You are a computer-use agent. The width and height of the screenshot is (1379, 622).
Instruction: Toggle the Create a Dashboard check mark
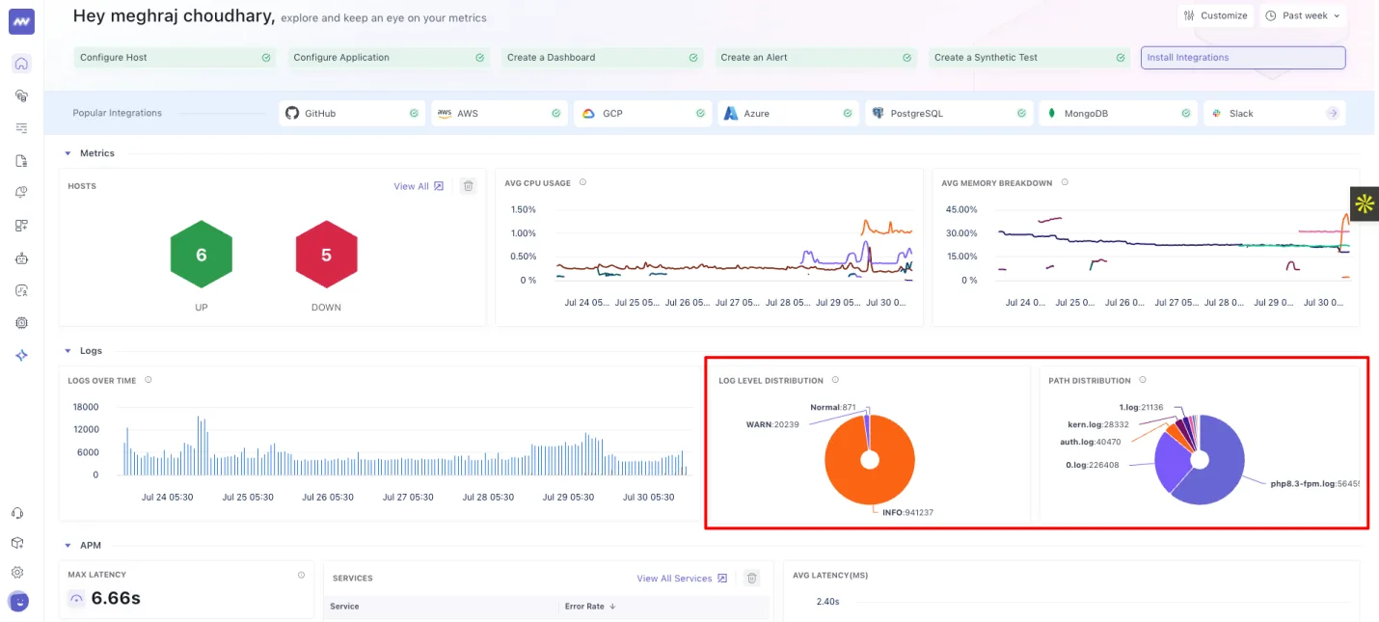point(693,58)
